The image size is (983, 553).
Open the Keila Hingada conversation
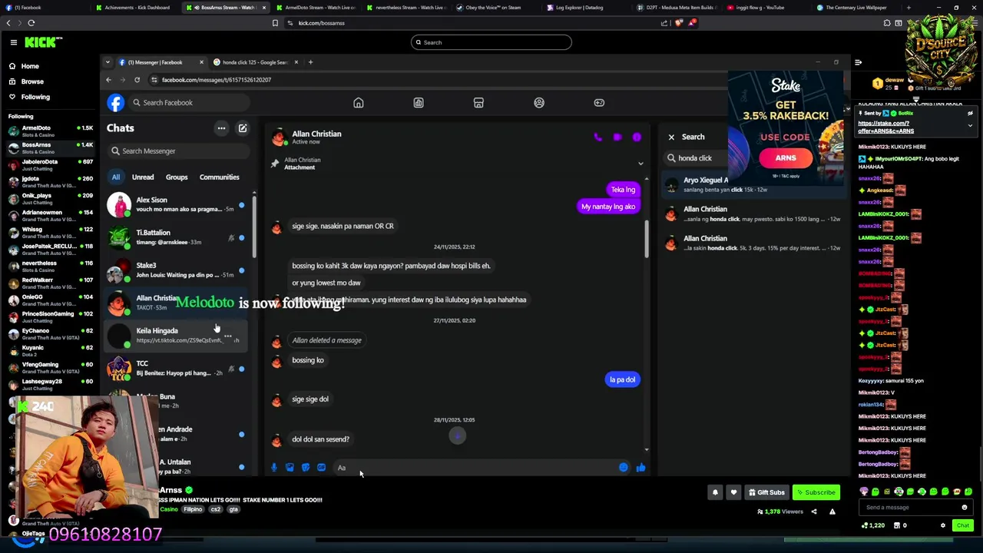pos(177,335)
